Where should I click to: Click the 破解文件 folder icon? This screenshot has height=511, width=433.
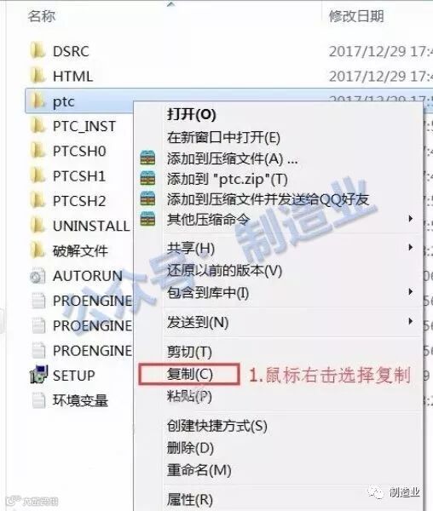[38, 250]
